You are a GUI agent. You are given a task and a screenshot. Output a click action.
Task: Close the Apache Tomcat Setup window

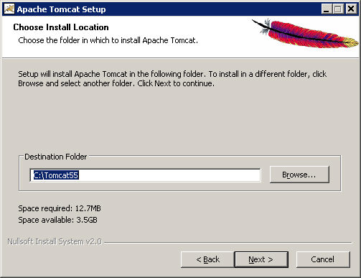point(351,9)
